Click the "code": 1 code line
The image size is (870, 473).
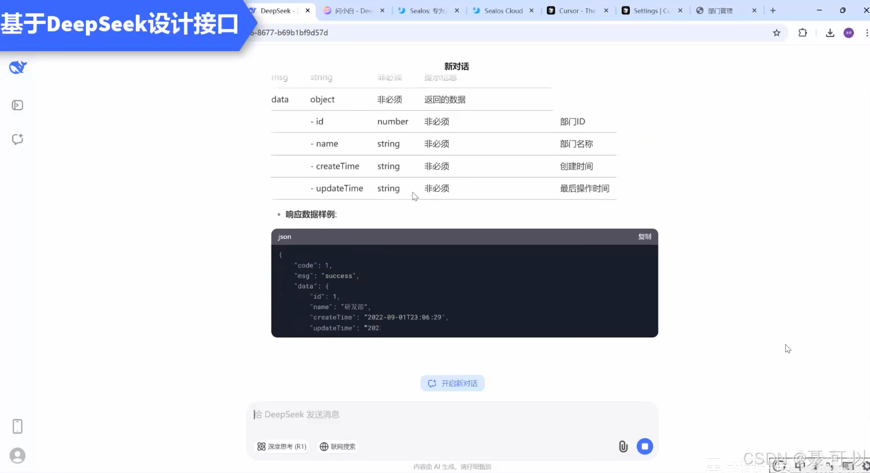313,265
